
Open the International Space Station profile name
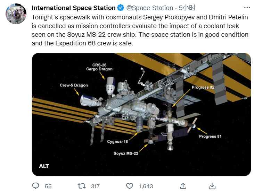point(74,8)
